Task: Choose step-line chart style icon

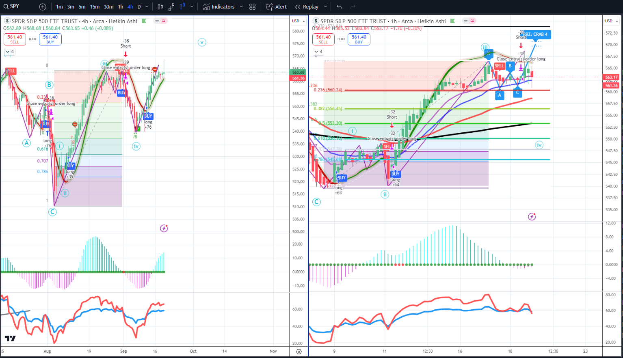Action: pyautogui.click(x=171, y=7)
